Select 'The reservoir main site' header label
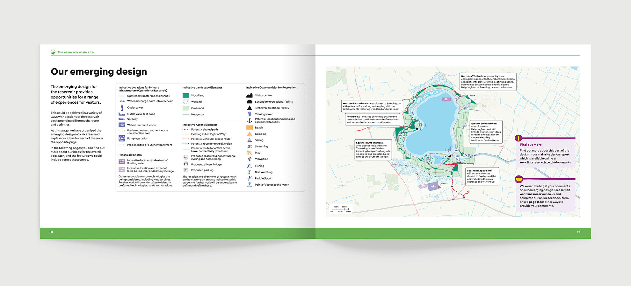Screen dimensions: 631x286 pyautogui.click(x=75, y=52)
